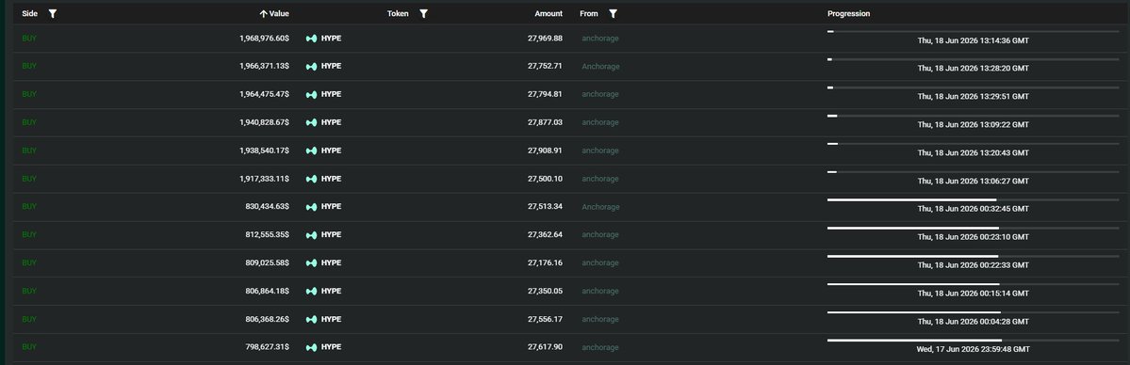Select timestamp Thu, 18 Jun 2026 13:29:51 GMT
1130x365 pixels.
973,97
